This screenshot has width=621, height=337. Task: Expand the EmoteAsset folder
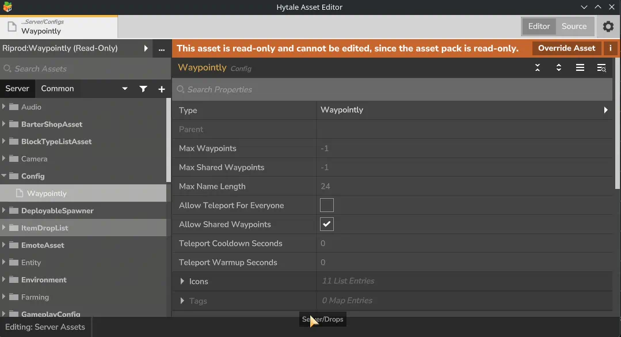4,245
